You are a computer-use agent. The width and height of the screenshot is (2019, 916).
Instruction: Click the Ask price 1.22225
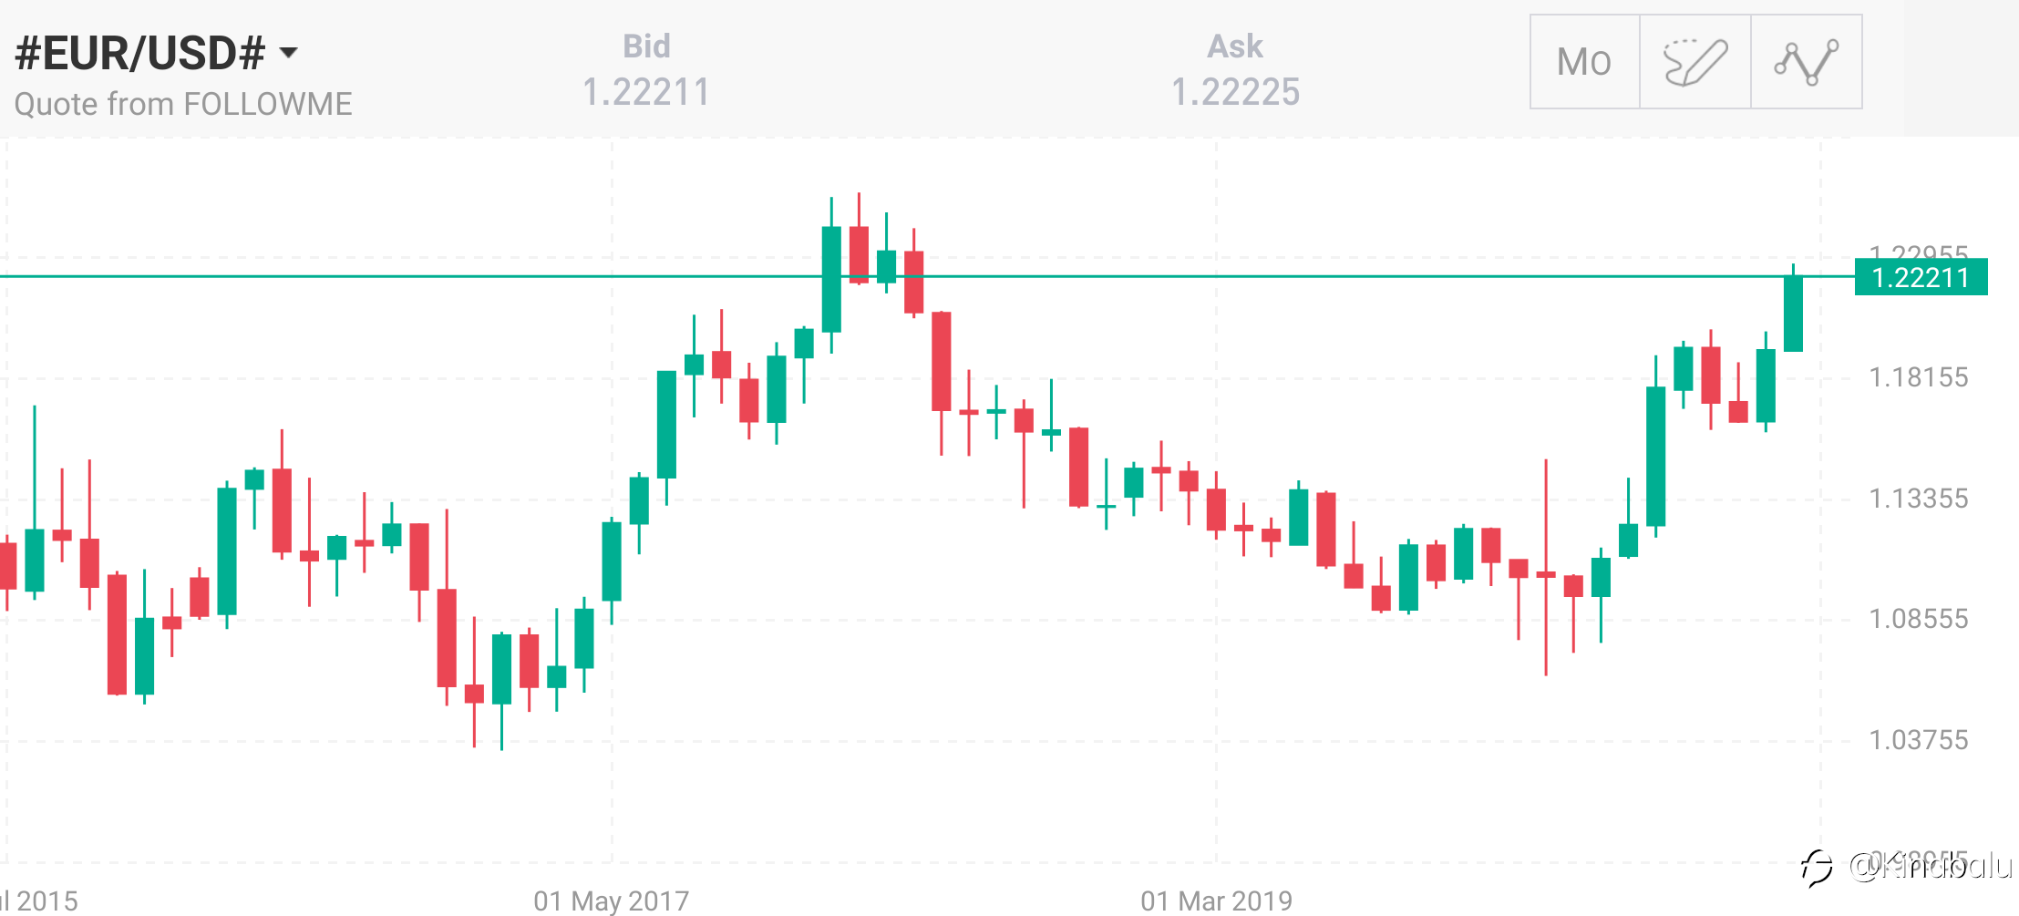1235,92
